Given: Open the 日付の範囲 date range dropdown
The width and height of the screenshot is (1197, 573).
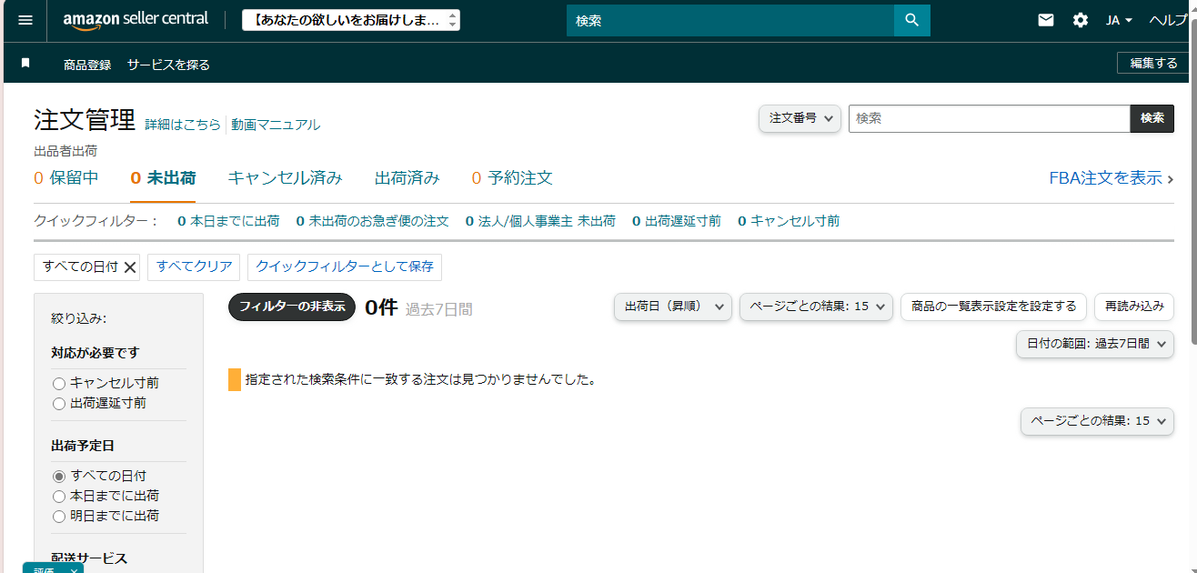Looking at the screenshot, I should [1094, 344].
